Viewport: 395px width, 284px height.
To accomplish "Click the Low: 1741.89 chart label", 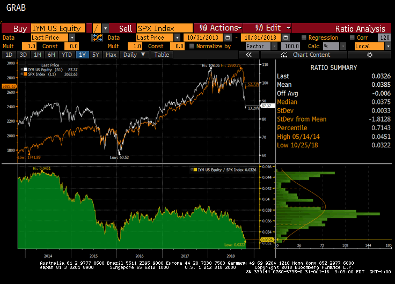I will pos(29,158).
